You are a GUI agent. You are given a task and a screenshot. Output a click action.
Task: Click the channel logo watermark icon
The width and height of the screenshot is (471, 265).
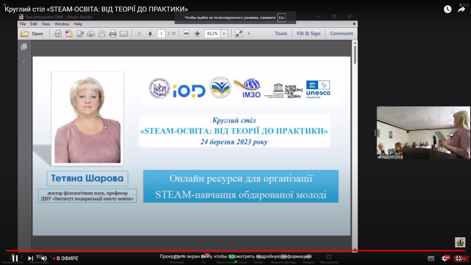click(460, 242)
